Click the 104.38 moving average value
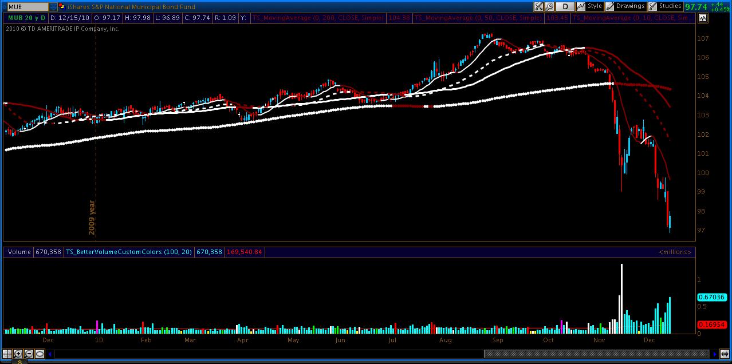Screen dimensions: 732x364 click(399, 18)
